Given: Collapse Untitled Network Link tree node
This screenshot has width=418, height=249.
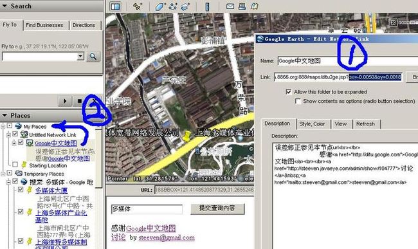Looking at the screenshot, I should [8, 134].
